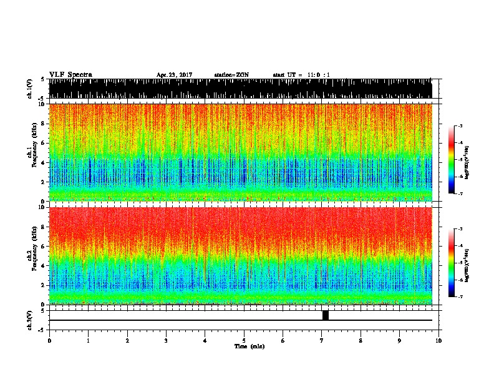Viewport: 494px width, 382px height.
Task: Click the ch.2 spectrogram panel
Action: tap(241, 256)
